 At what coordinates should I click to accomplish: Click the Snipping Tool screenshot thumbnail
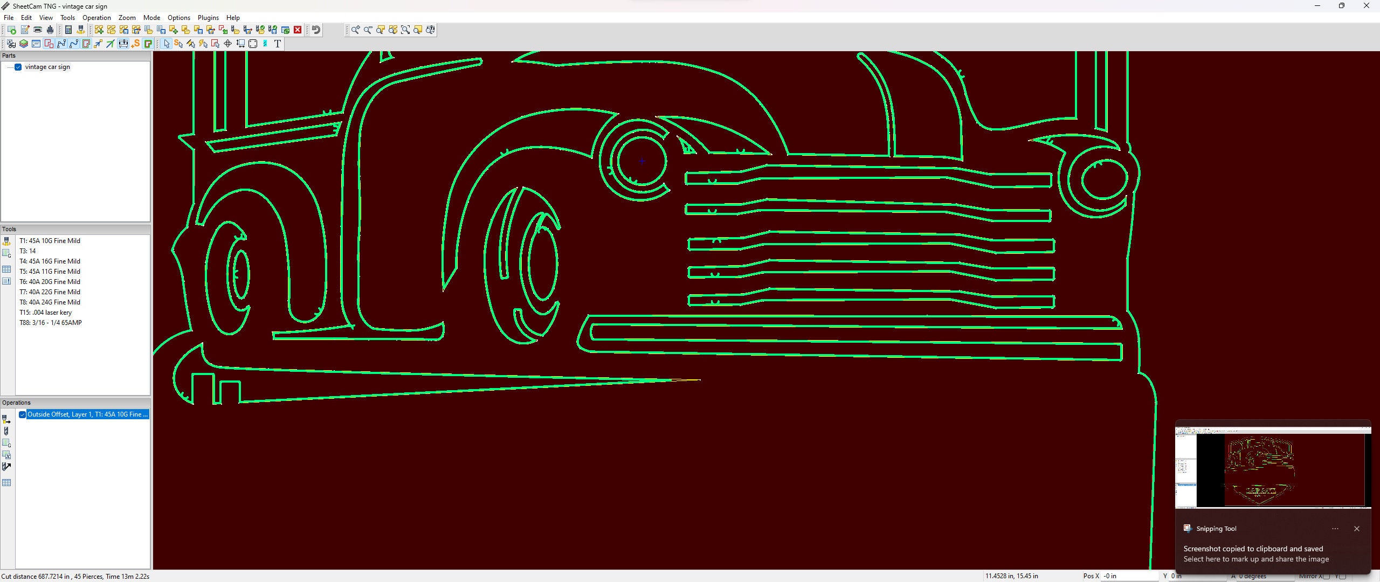pyautogui.click(x=1273, y=467)
